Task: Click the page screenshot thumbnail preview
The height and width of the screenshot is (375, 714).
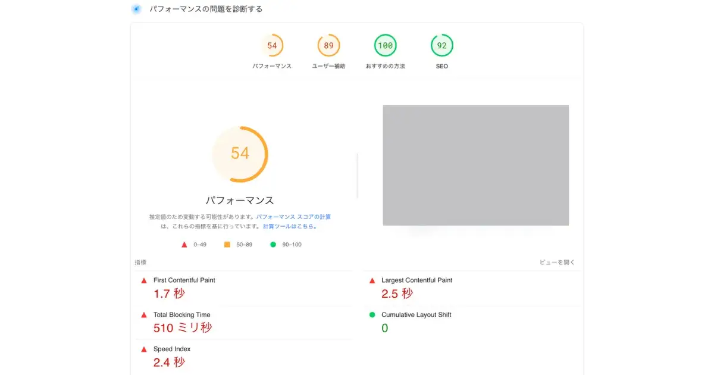Action: [476, 165]
